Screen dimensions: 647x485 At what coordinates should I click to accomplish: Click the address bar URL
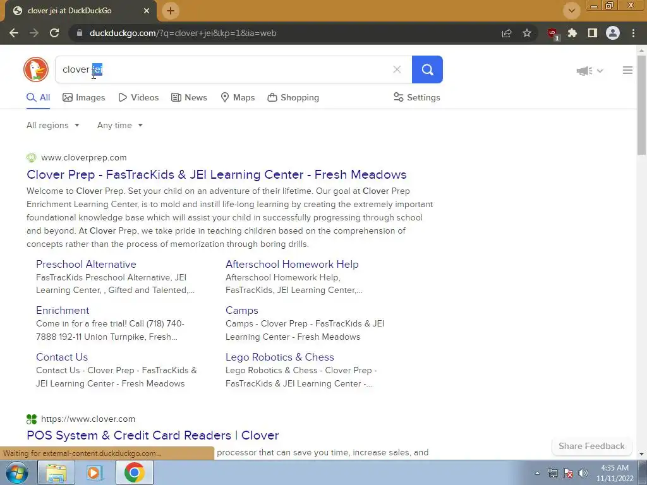[183, 33]
